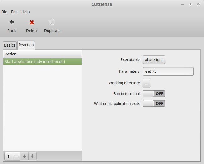Maximize the Cuttlefish window
Image resolution: width=204 pixels, height=164 pixels.
(190, 4)
